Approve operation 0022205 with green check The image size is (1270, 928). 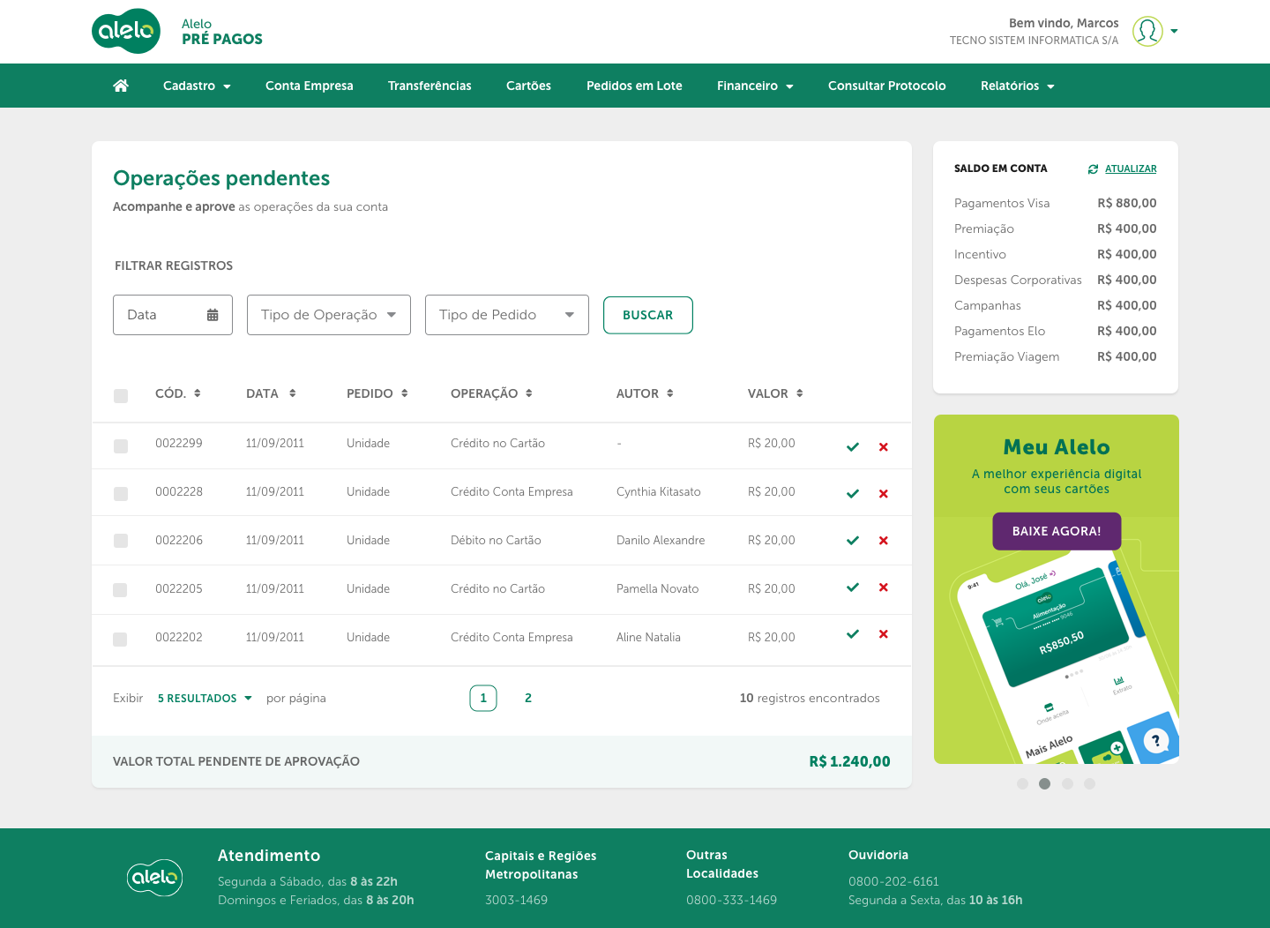(853, 587)
